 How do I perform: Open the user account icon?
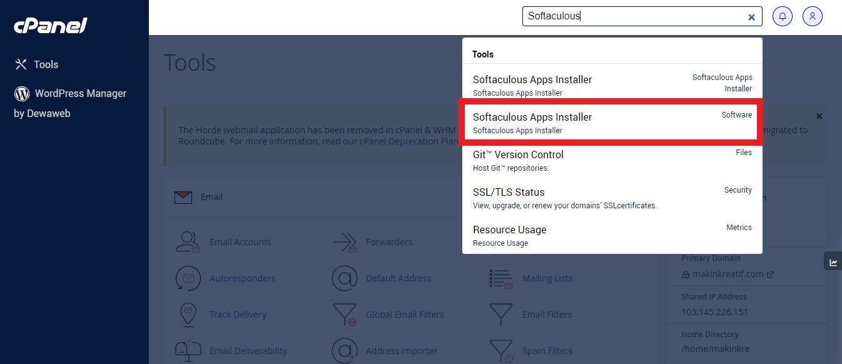(x=812, y=16)
